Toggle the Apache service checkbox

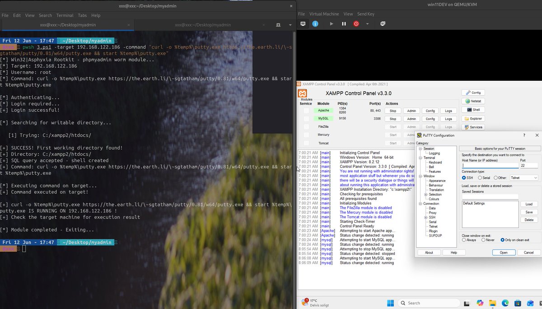[307, 111]
